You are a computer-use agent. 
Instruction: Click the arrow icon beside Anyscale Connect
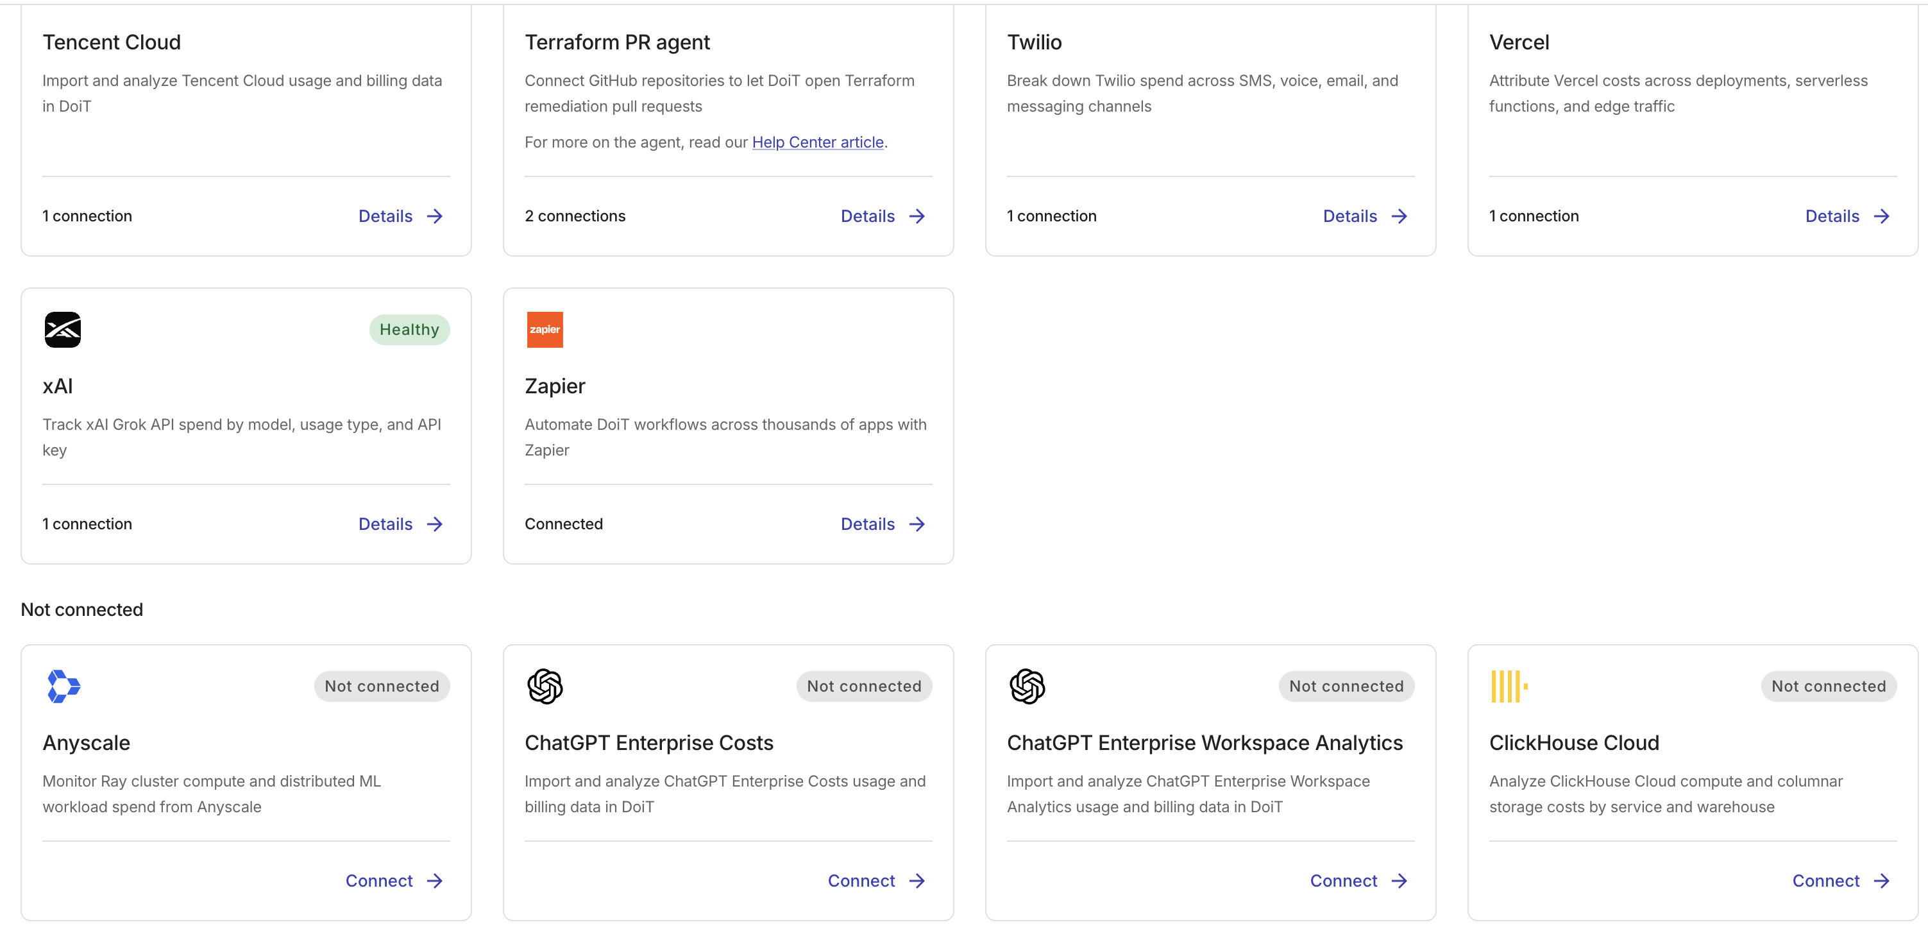(435, 881)
